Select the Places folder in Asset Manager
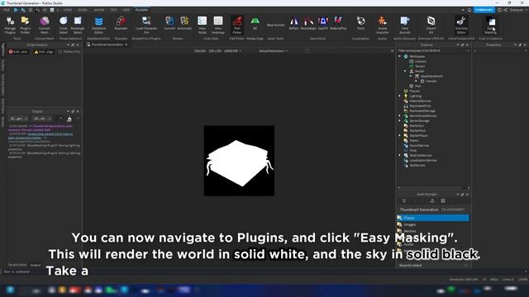This screenshot has height=297, width=529. click(433, 218)
